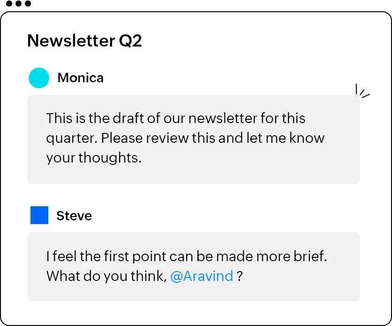Click the third black window dot

click(x=28, y=4)
